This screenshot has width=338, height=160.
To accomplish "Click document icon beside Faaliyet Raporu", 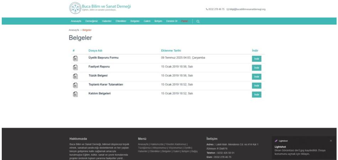I will 75,68.
